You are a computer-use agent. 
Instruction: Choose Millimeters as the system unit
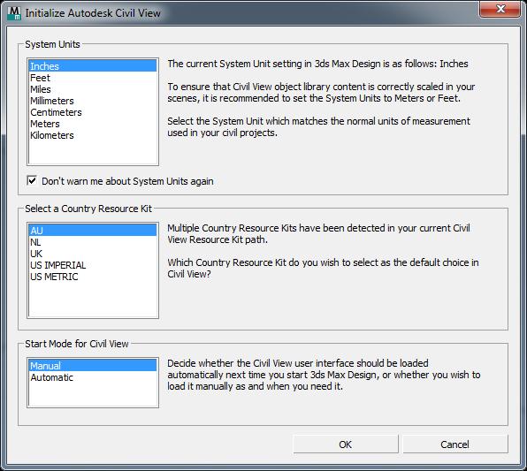pos(93,101)
